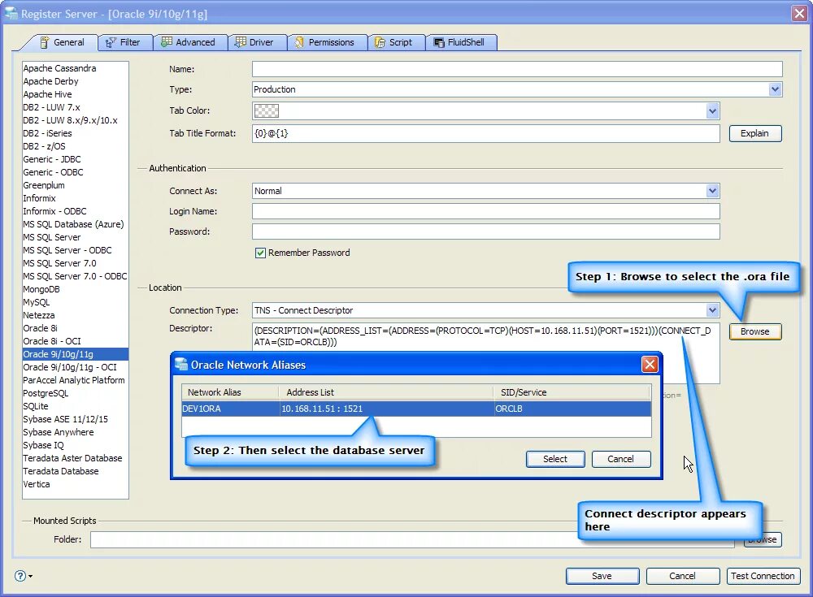The image size is (813, 597).
Task: Click the Test Connection button
Action: click(763, 576)
